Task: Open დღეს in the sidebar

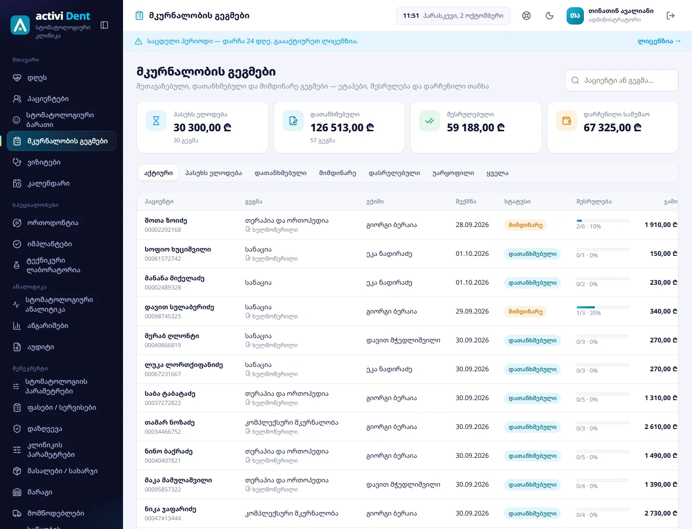Action: pos(62,77)
